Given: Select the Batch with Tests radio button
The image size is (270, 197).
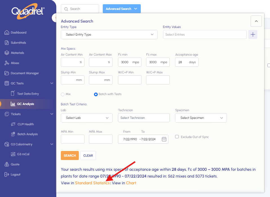Looking at the screenshot, I should (96, 94).
